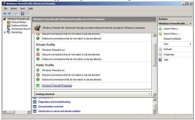Click Restore Defaults action
The width and height of the screenshot is (195, 120).
point(172,39)
